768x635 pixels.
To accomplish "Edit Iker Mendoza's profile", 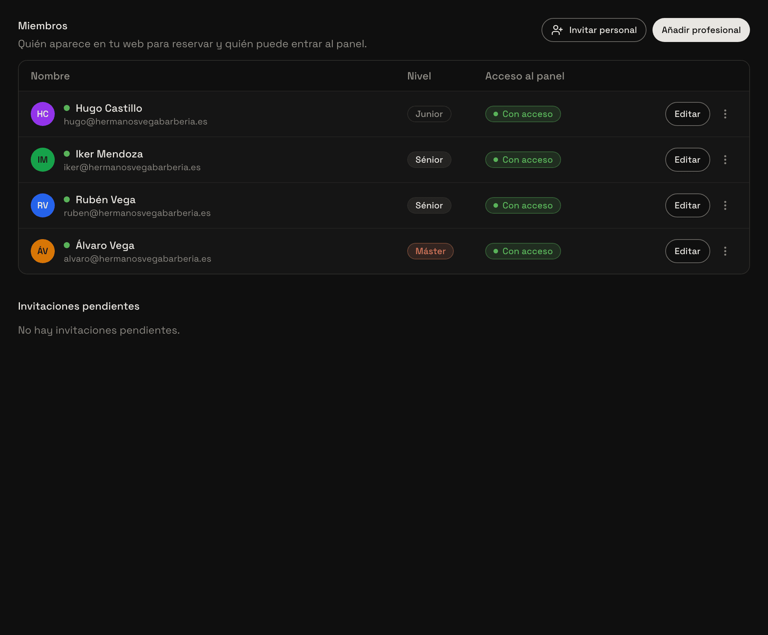I will tap(687, 160).
